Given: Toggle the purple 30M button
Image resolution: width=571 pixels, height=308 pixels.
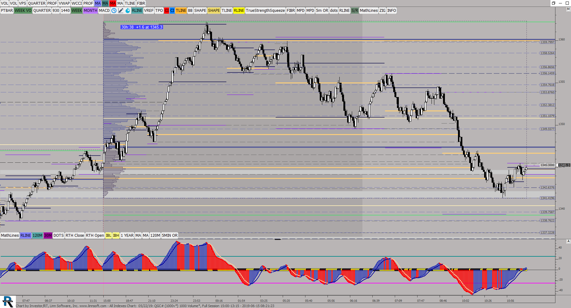Looking at the screenshot, I should click(x=48, y=236).
